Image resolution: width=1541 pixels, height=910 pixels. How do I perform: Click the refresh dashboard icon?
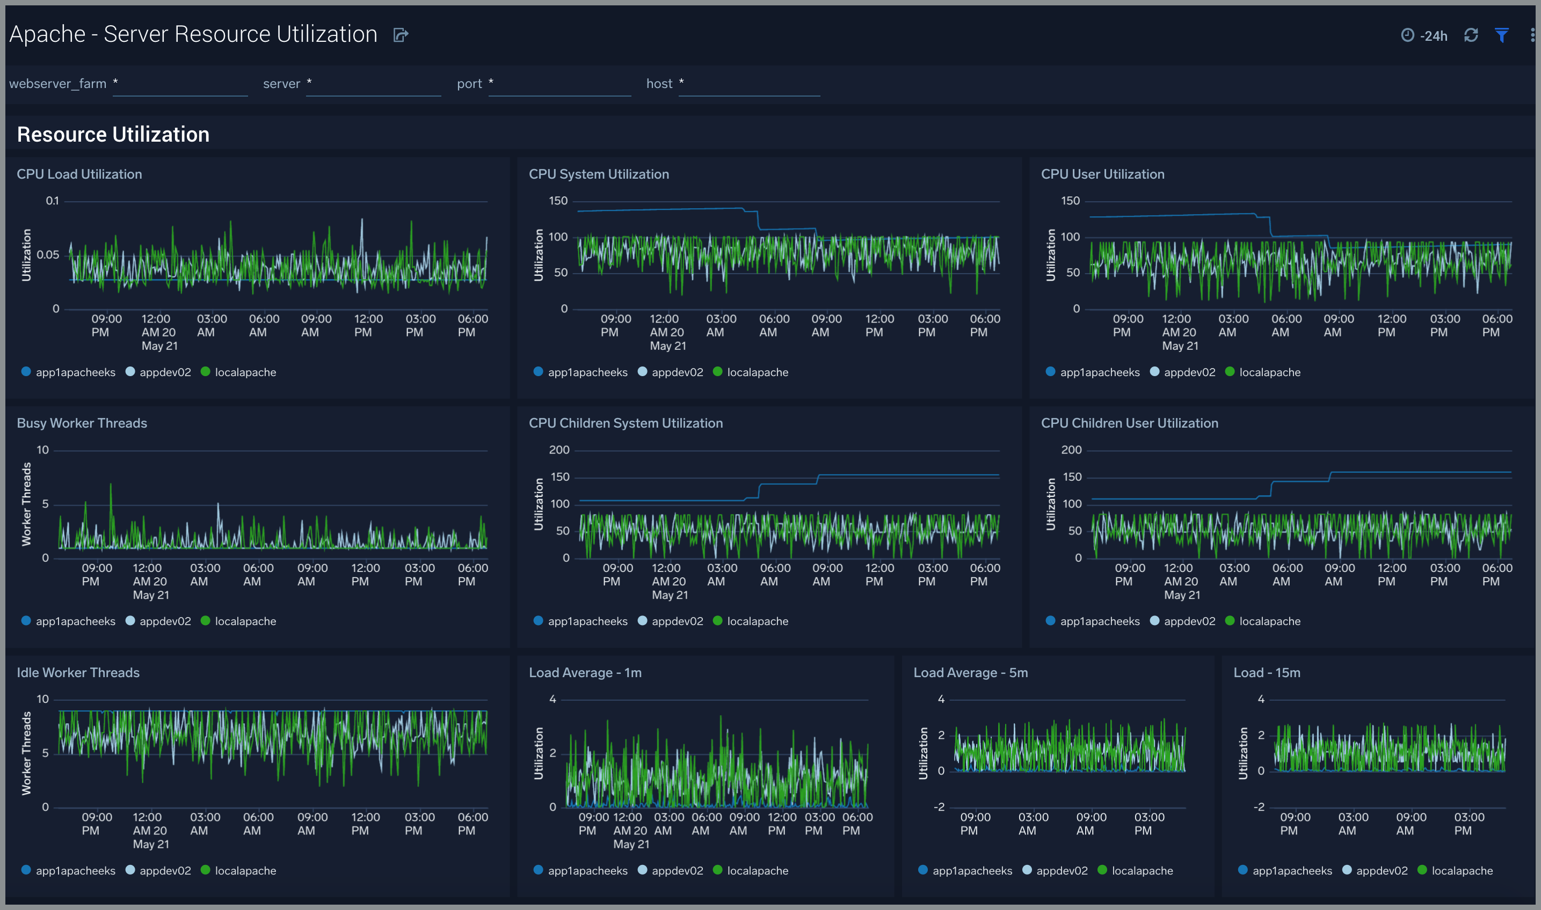click(1471, 35)
